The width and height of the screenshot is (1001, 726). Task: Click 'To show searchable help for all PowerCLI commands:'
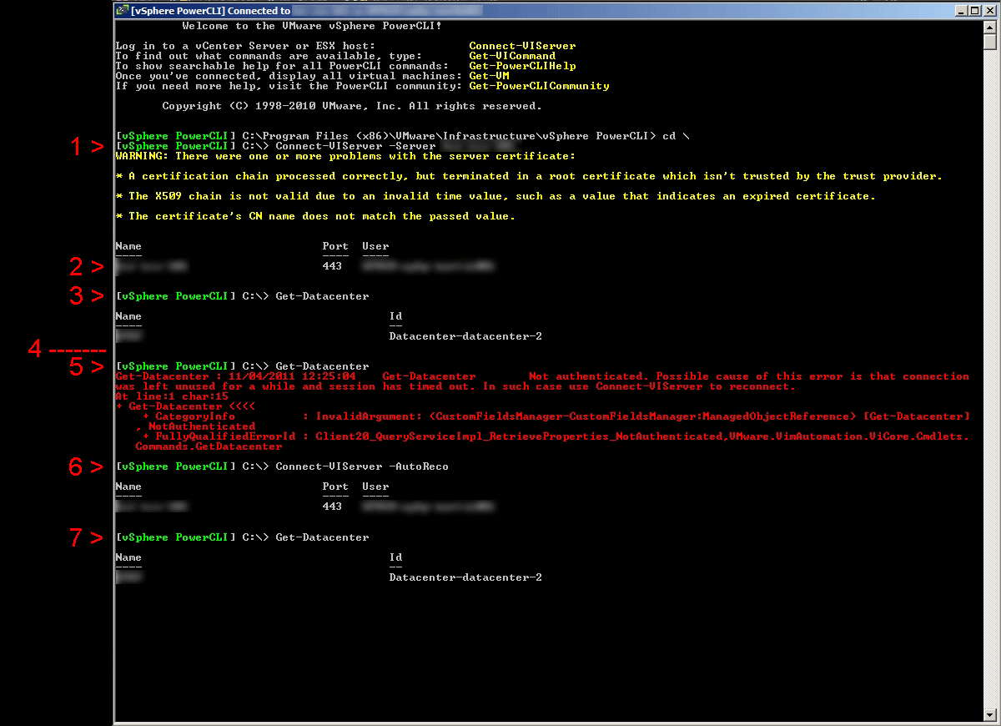tap(282, 66)
